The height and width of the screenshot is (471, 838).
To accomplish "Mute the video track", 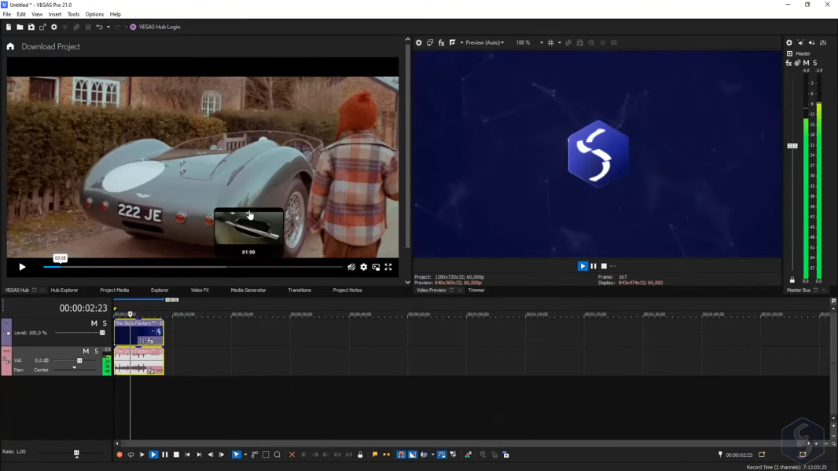I will click(x=94, y=323).
